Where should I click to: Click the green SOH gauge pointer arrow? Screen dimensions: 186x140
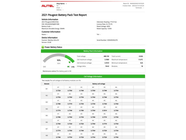(69, 62)
